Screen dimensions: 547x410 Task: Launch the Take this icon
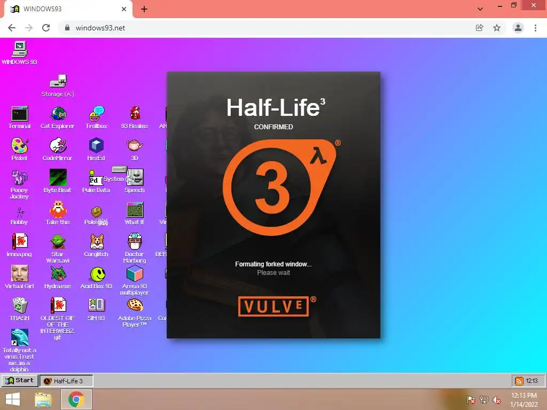click(x=58, y=214)
